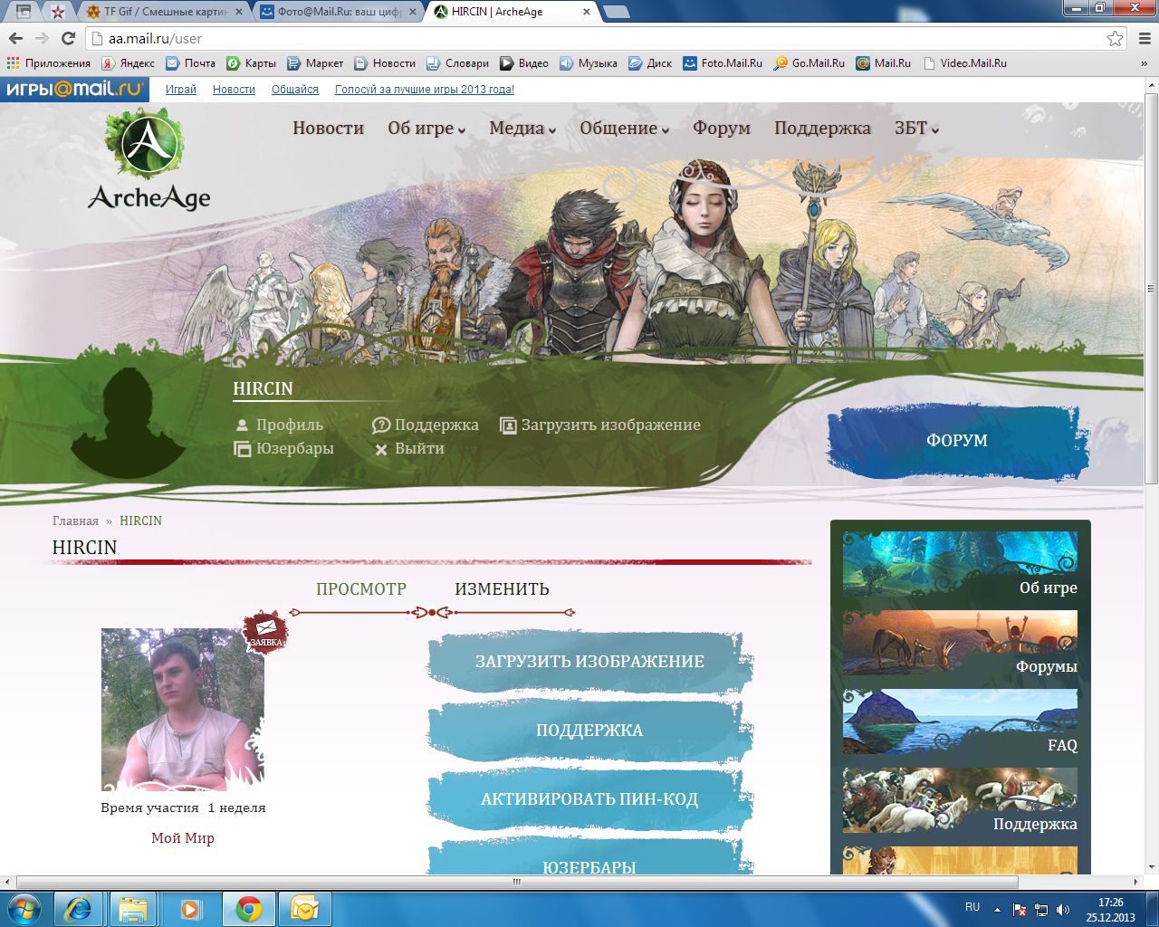Open the Маркет bookmark

[315, 63]
